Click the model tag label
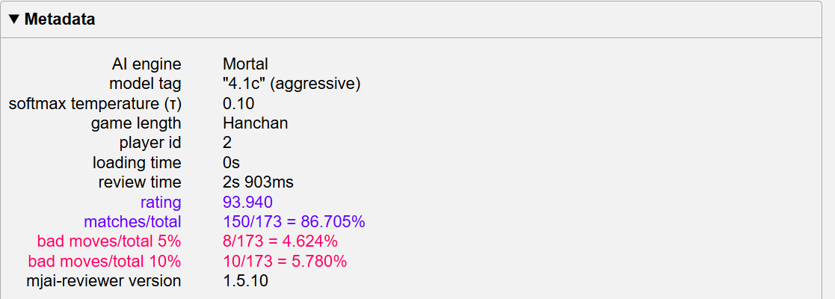 145,84
